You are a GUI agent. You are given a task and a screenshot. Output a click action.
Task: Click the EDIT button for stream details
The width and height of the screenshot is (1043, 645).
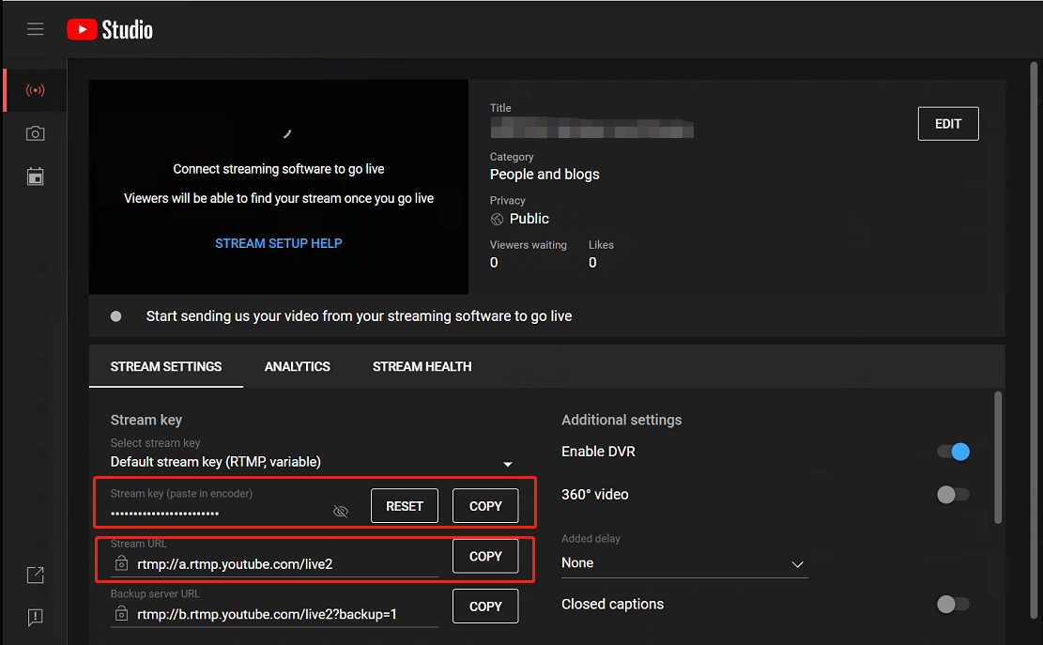(x=948, y=124)
